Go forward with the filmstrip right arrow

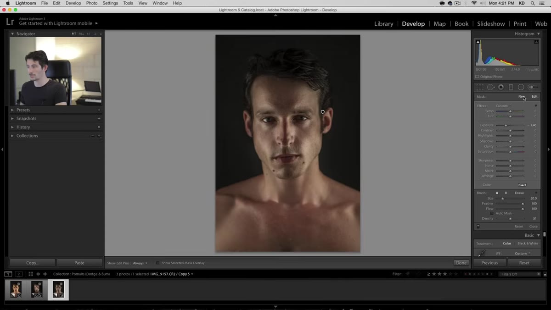pos(45,274)
